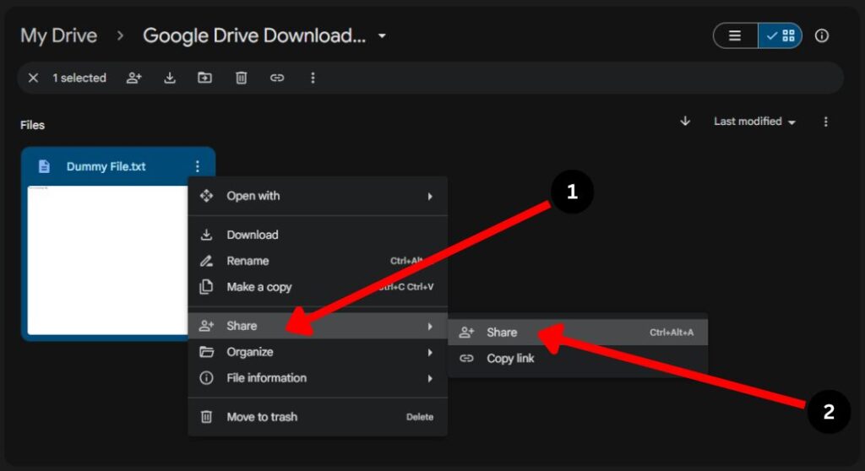Click the trash icon in selection toolbar

(241, 78)
